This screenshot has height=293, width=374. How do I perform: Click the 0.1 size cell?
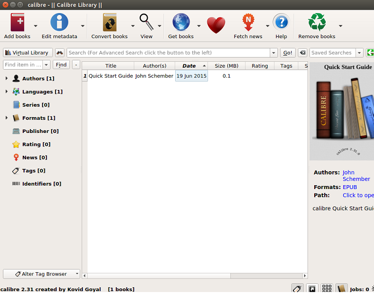(x=227, y=76)
